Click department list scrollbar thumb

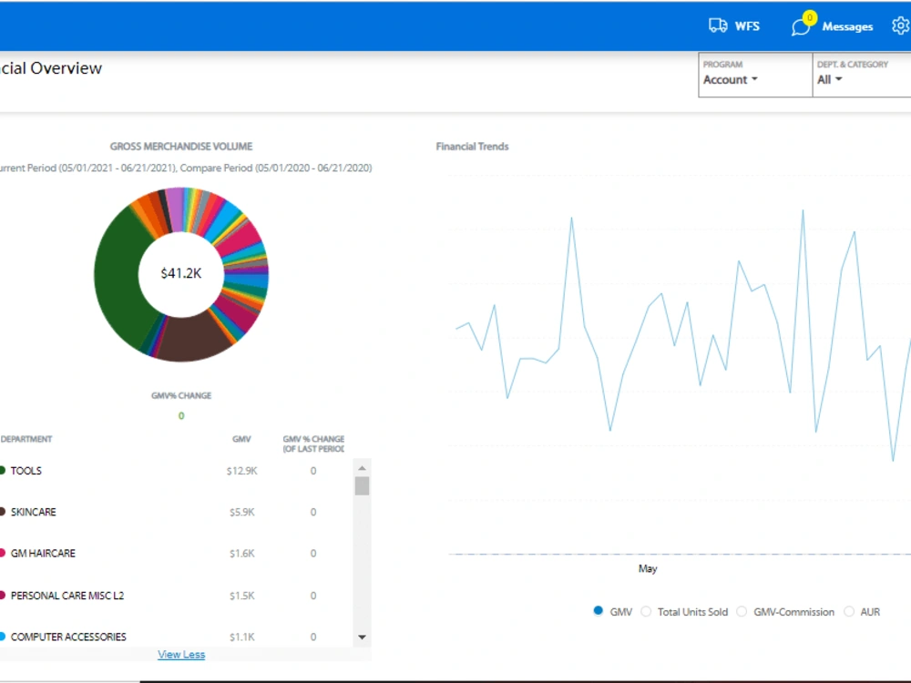pos(362,486)
